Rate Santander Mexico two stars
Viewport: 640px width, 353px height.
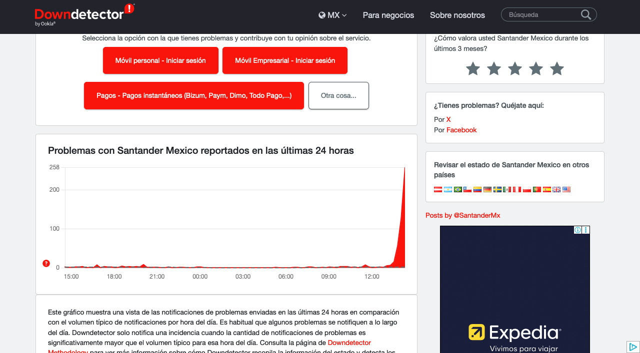click(494, 69)
